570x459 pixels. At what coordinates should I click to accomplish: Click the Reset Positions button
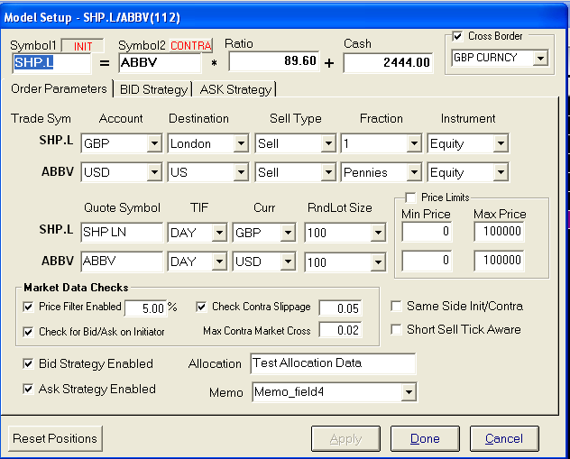[55, 438]
